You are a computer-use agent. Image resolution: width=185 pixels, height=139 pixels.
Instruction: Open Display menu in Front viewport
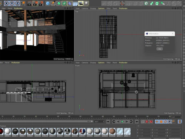coord(93,63)
